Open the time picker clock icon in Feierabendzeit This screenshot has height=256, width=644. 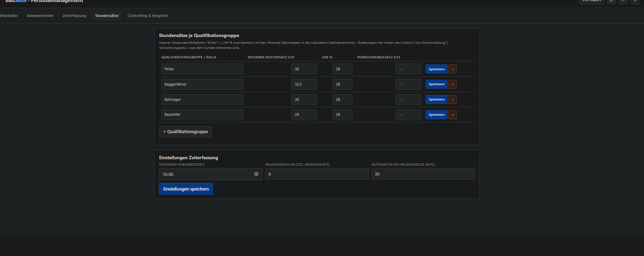click(256, 174)
